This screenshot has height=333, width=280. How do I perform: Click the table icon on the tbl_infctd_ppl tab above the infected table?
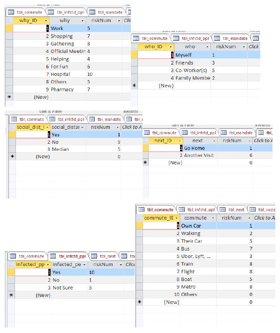pos(53,256)
